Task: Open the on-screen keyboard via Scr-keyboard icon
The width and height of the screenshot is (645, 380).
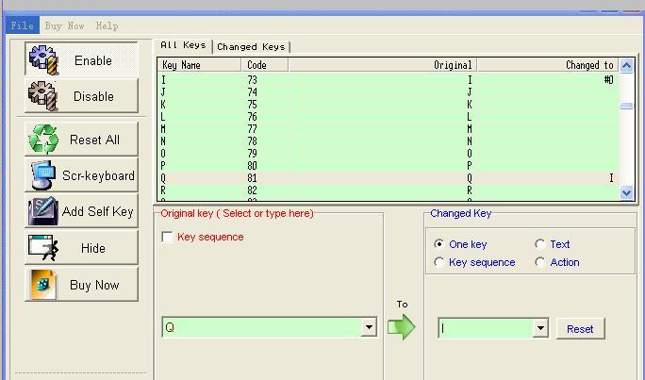Action: pos(43,175)
